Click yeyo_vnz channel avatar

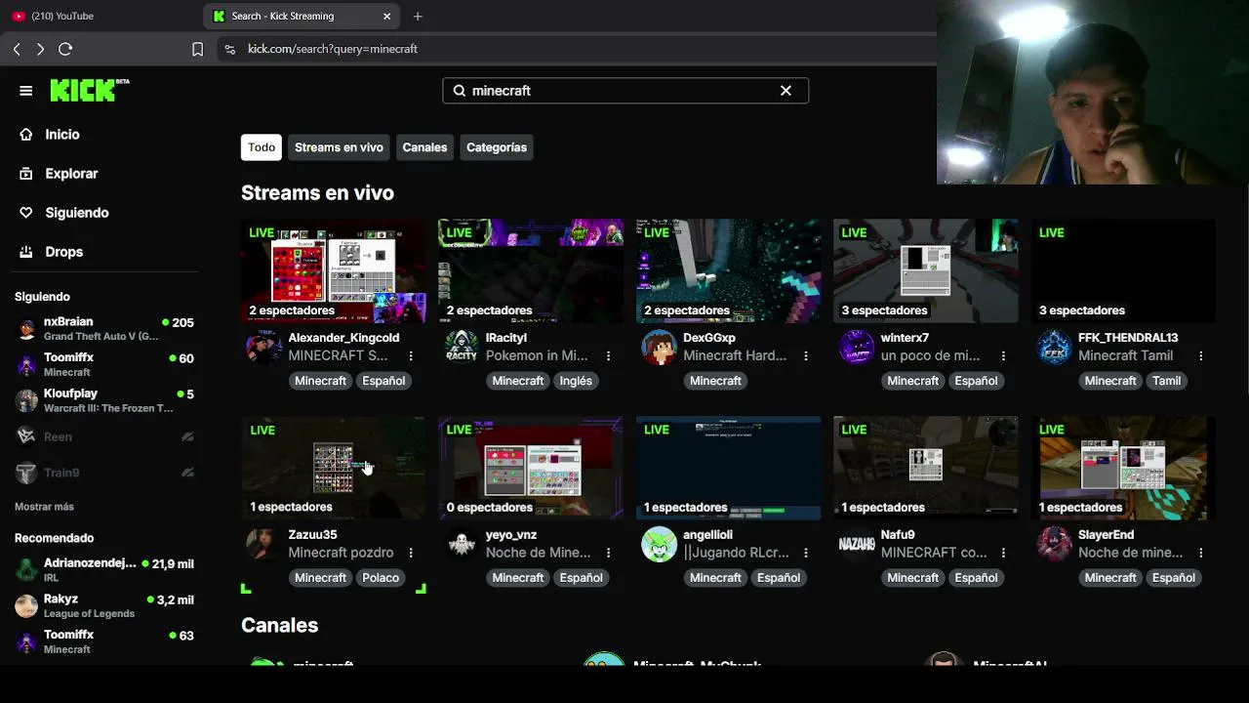pos(462,545)
